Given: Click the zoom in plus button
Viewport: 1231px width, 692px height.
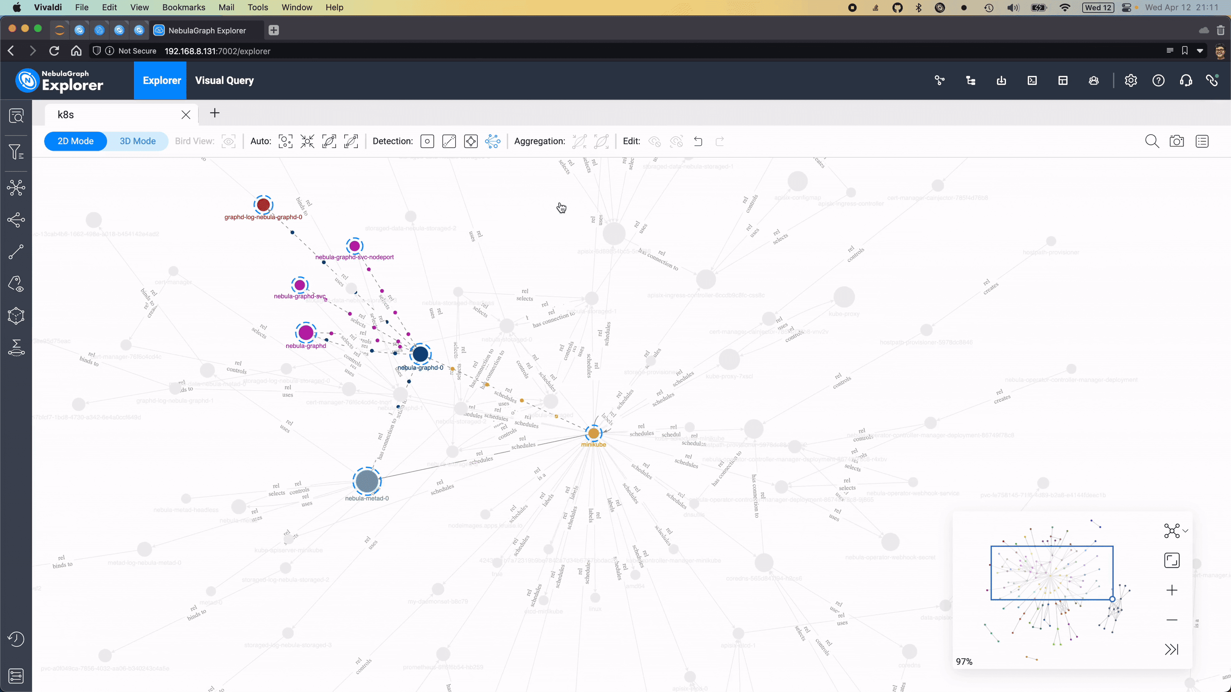Looking at the screenshot, I should (x=1172, y=590).
